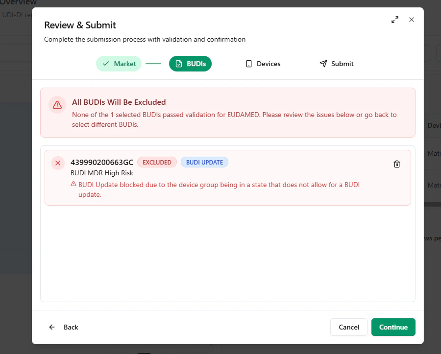Viewport: 441px width, 354px height.
Task: Continue to the next step
Action: click(393, 327)
